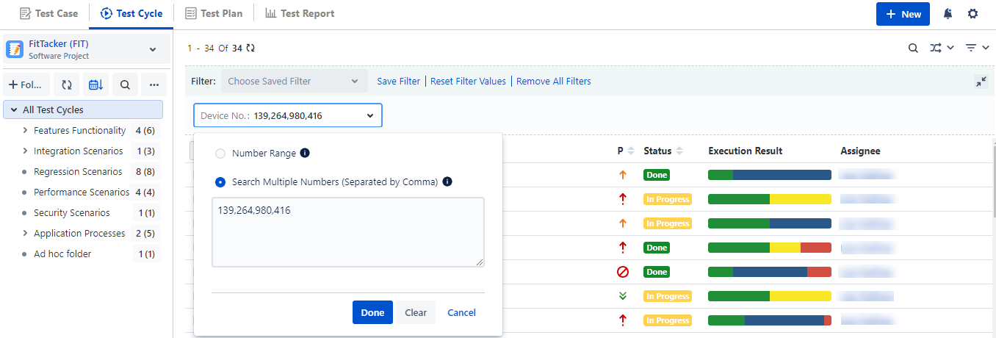The width and height of the screenshot is (996, 338).
Task: Expand the Application Processes folder
Action: [x=25, y=234]
